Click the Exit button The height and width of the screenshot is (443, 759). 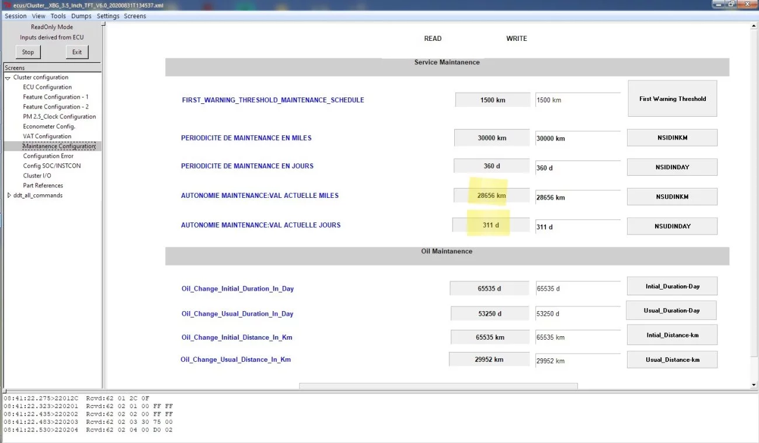pyautogui.click(x=77, y=52)
